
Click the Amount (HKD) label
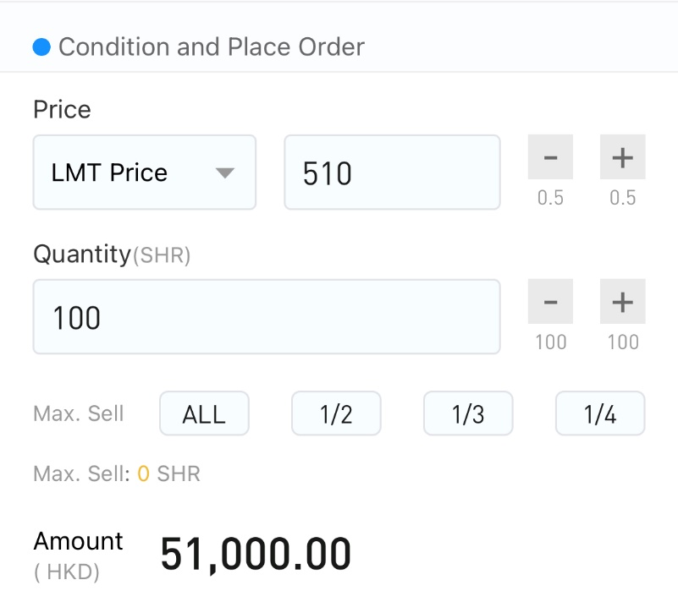pos(78,556)
